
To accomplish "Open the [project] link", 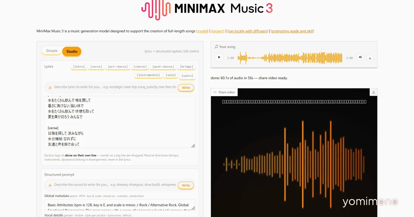I will (218, 31).
